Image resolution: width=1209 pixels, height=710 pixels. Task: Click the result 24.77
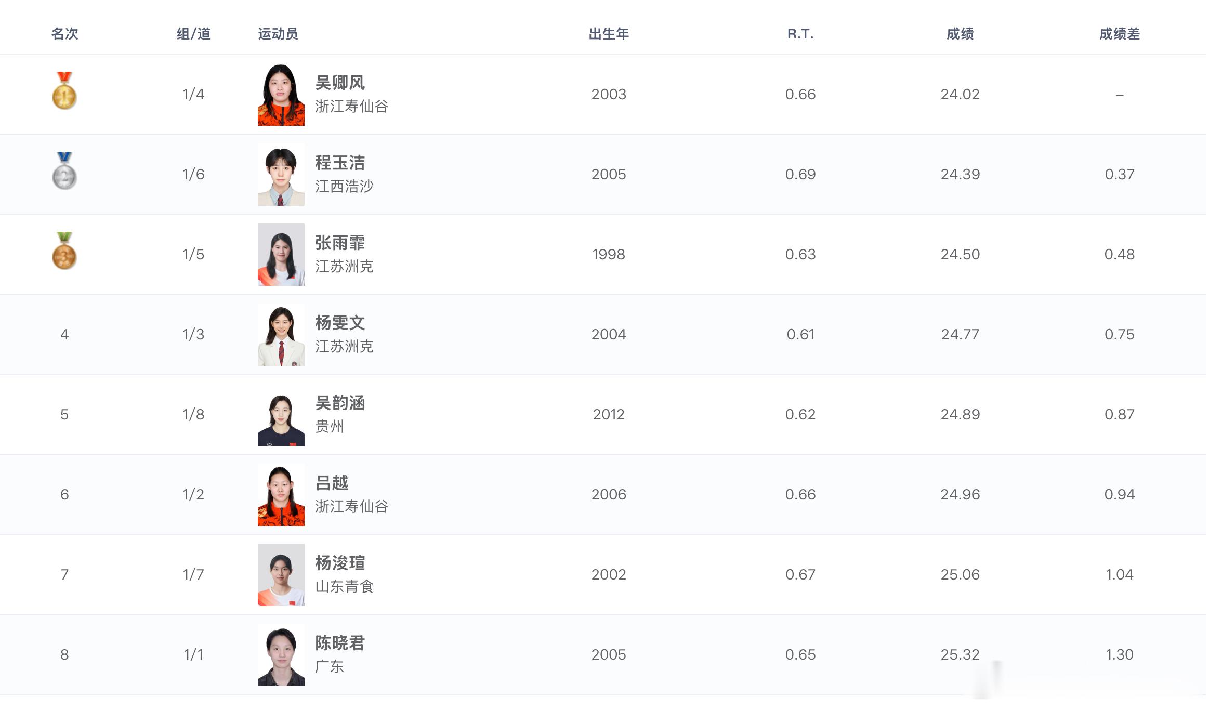(960, 335)
